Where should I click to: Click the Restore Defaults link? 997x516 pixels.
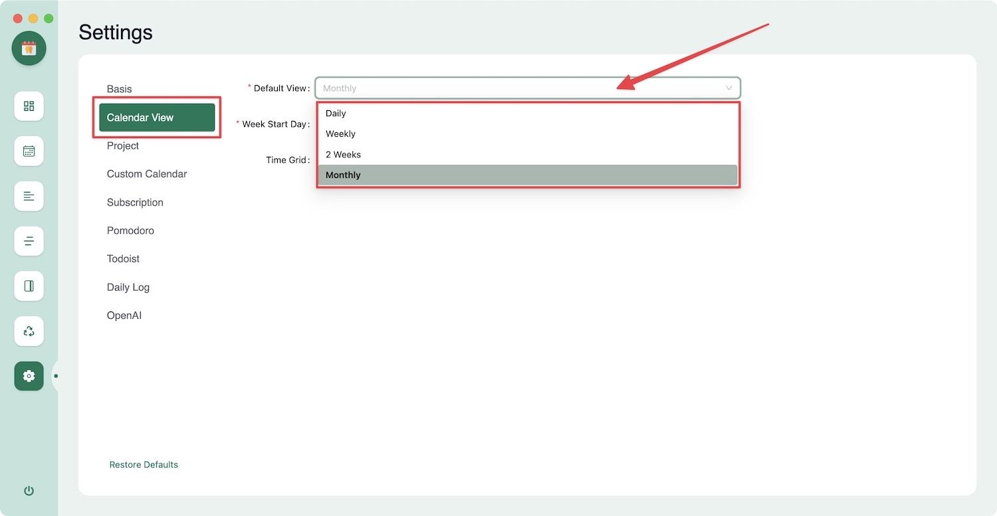point(144,465)
